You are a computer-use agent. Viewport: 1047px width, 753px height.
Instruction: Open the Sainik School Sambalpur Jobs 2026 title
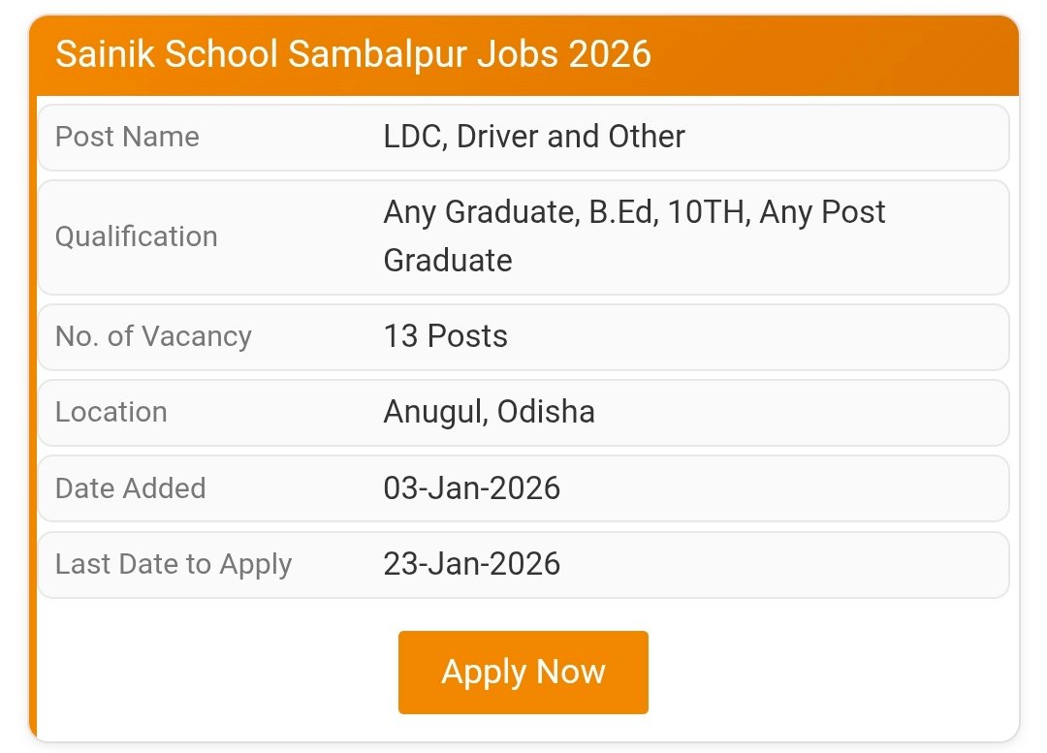point(353,54)
